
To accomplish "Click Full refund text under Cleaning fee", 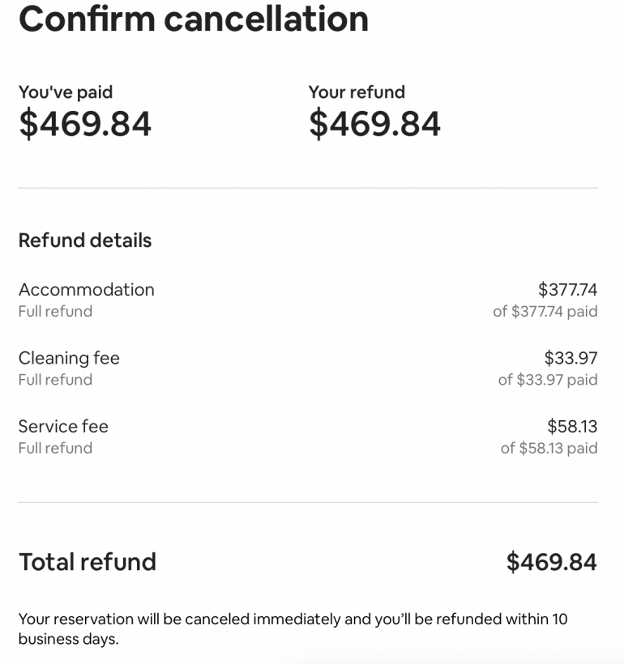I will point(55,380).
